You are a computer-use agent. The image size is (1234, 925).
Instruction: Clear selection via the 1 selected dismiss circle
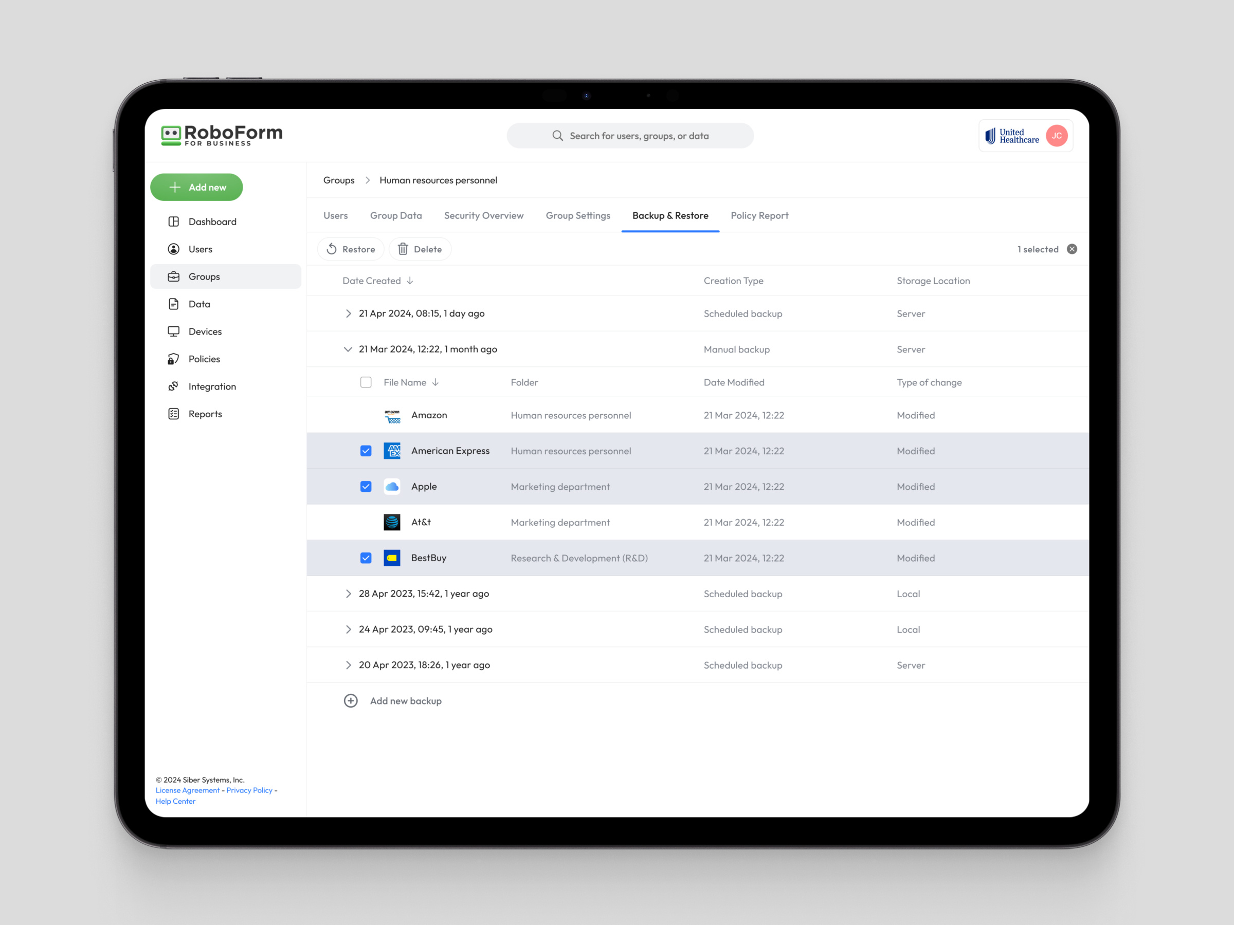point(1072,249)
